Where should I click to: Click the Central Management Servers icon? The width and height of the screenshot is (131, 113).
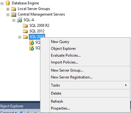14,14
